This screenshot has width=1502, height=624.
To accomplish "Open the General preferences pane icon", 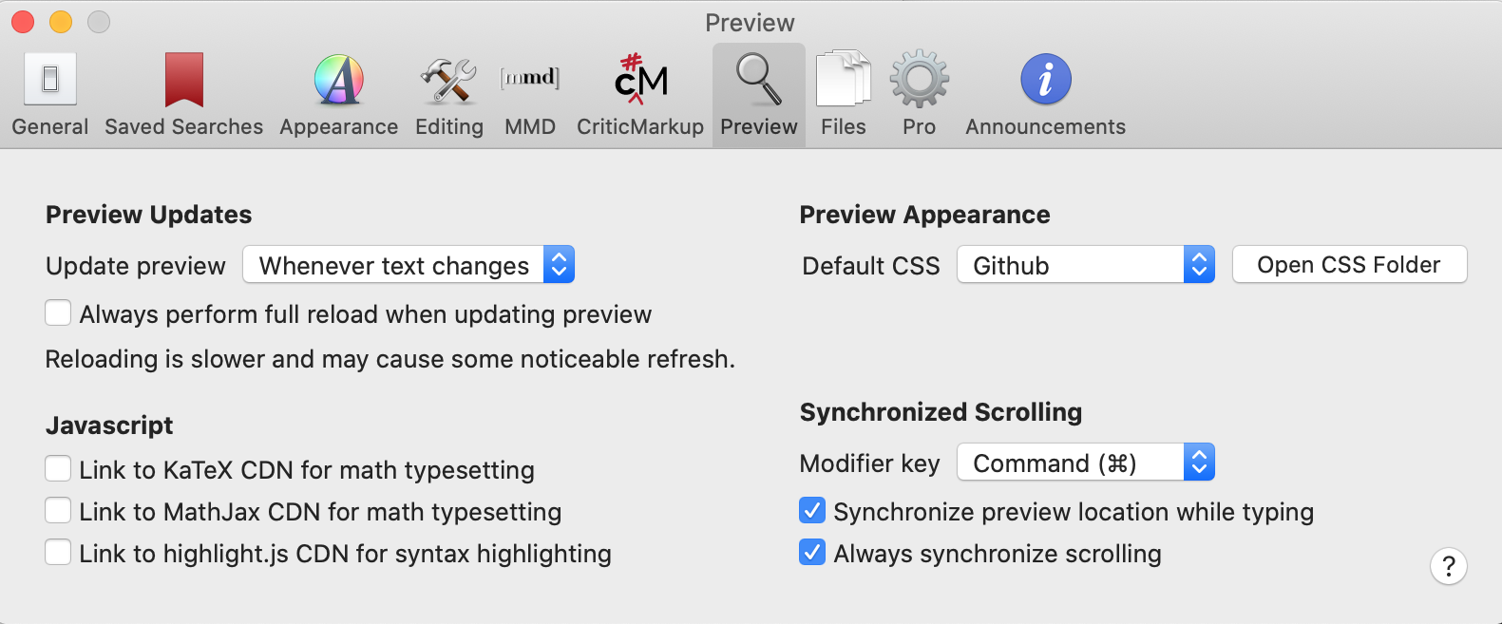I will [x=50, y=80].
